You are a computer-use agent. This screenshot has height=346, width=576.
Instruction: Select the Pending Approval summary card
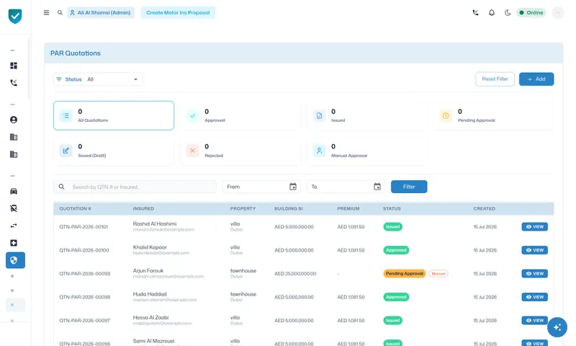click(493, 115)
